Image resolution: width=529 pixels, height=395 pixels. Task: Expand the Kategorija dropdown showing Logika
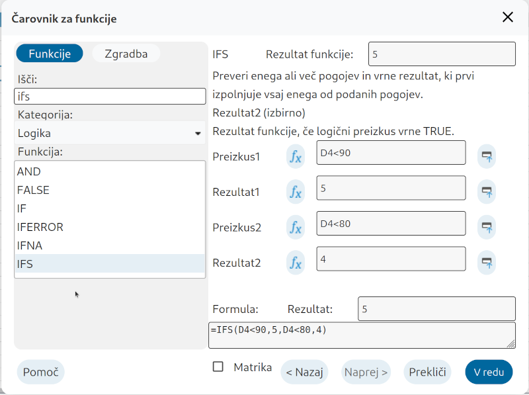click(x=110, y=133)
